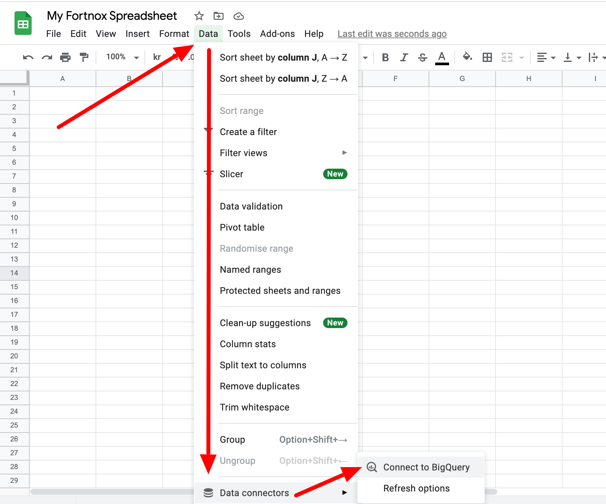Open the horizontal align dropdown
Viewport: 606px width, 504px height.
click(545, 57)
